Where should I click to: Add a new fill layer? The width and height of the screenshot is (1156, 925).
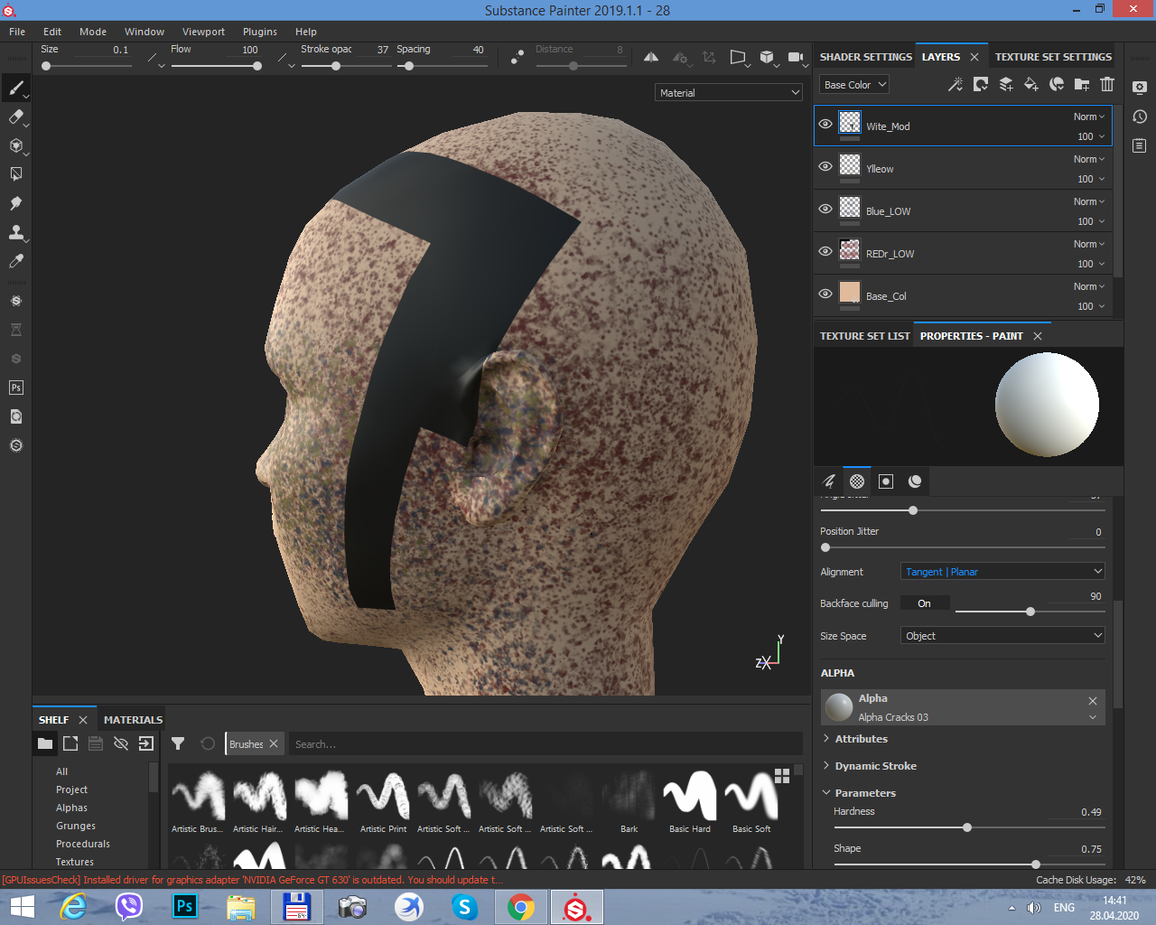[x=1030, y=84]
